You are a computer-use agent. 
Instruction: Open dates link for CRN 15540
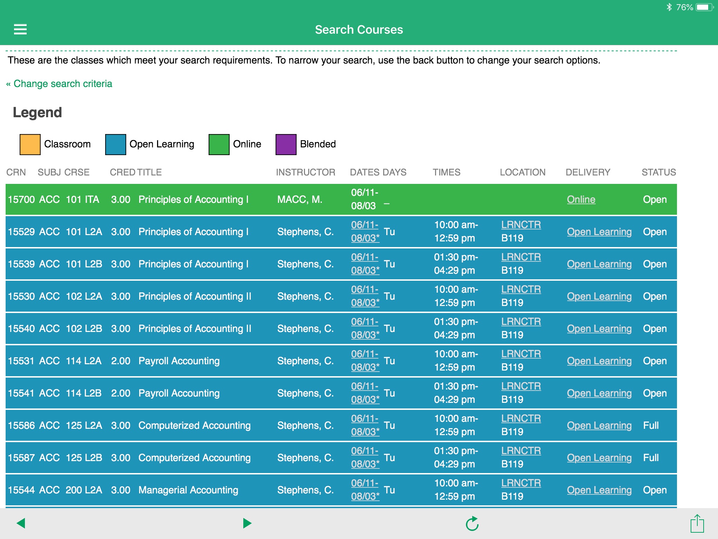coord(365,328)
